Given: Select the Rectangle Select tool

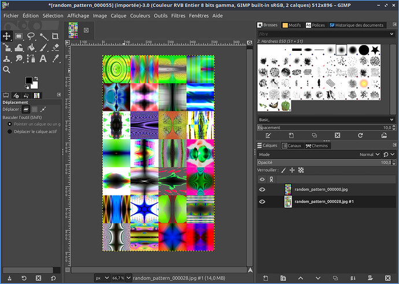Looking at the screenshot, I should (19, 36).
